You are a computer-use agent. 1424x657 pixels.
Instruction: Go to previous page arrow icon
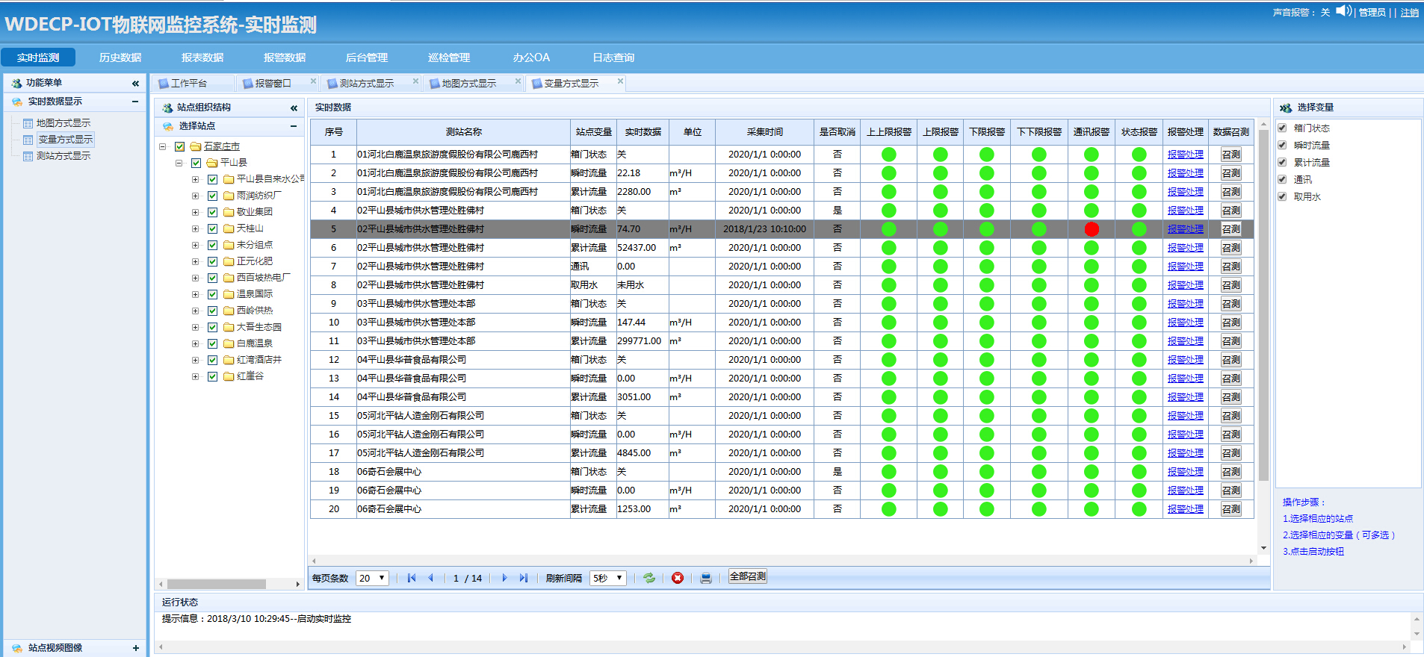pos(430,578)
